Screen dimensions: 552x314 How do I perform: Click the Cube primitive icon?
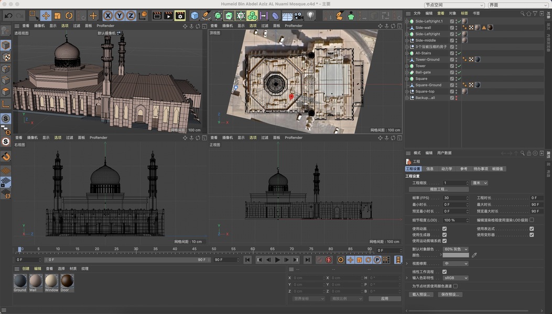click(195, 16)
